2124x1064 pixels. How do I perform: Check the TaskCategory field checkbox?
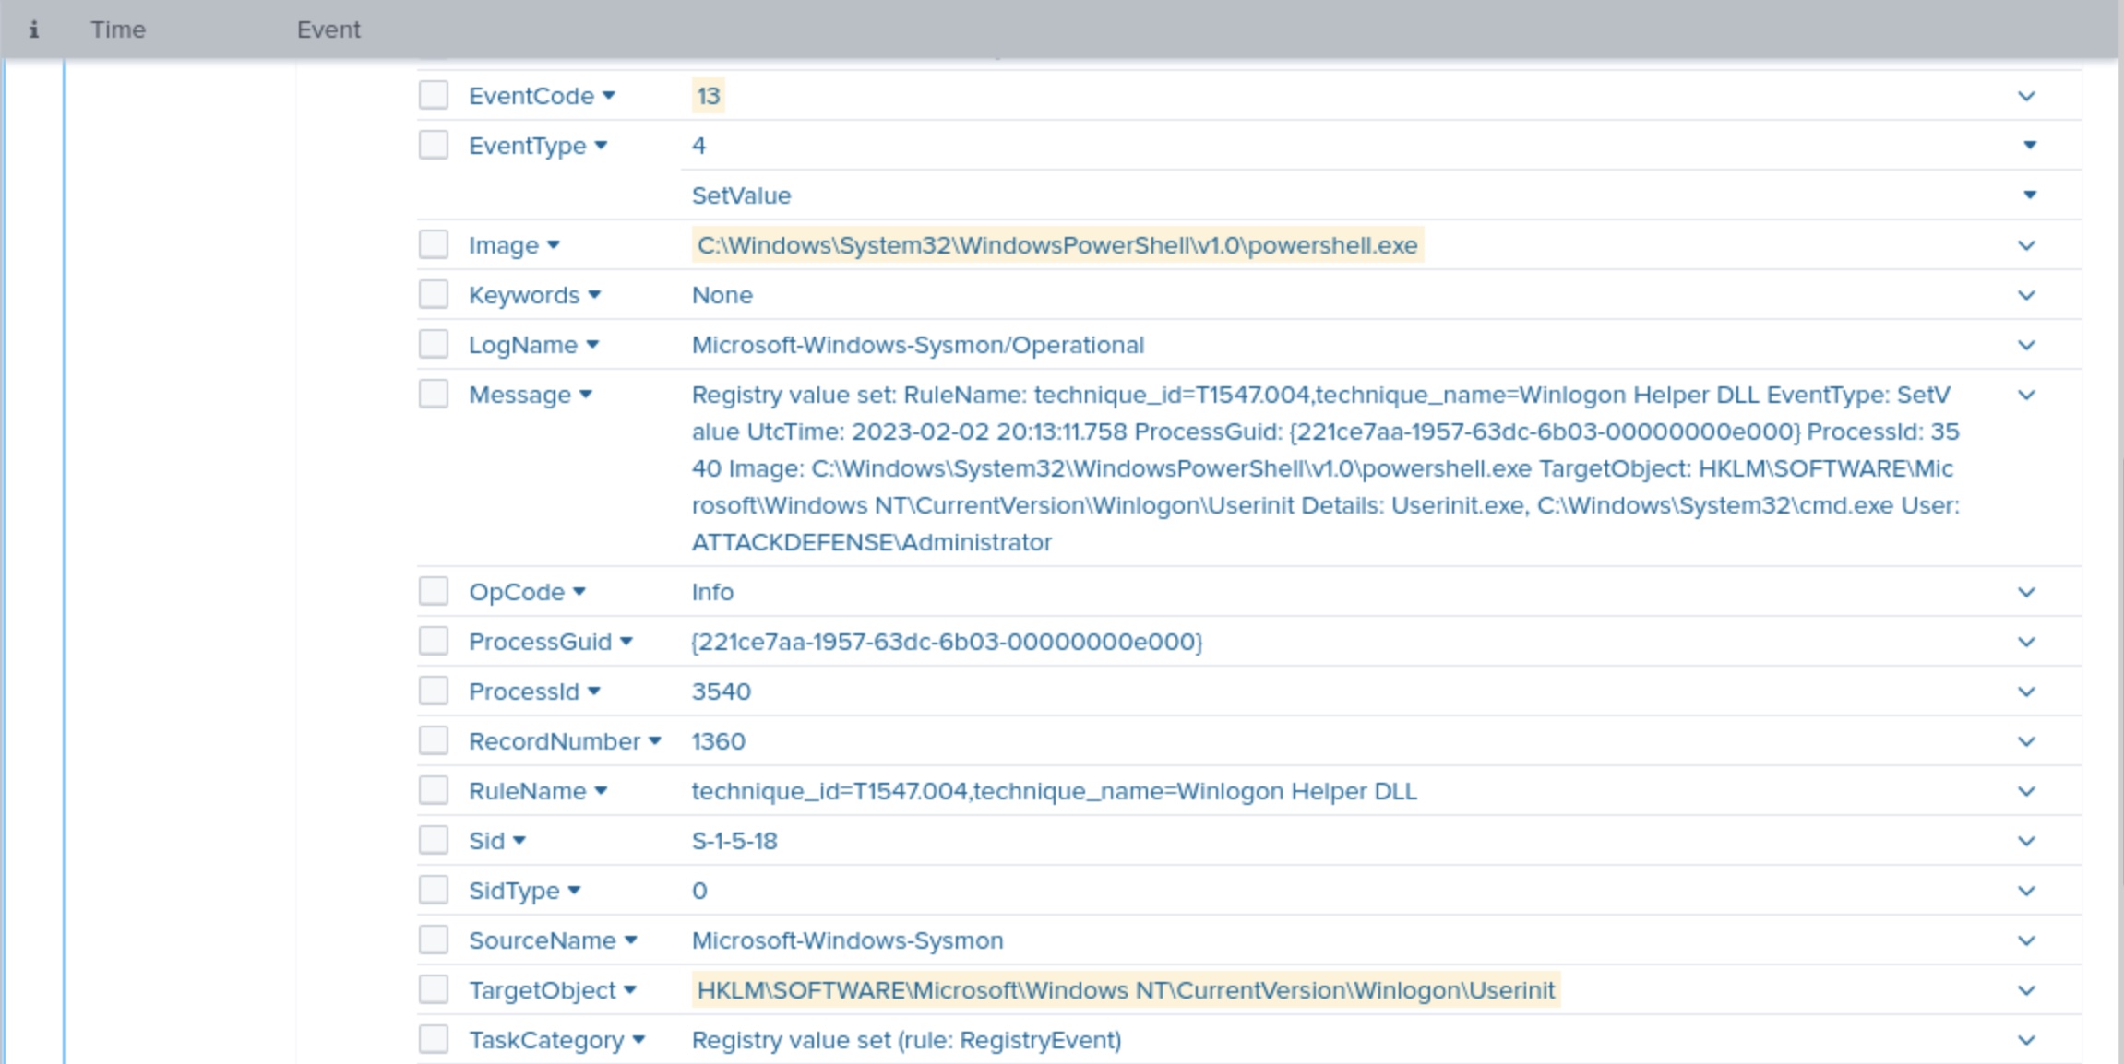point(434,1039)
